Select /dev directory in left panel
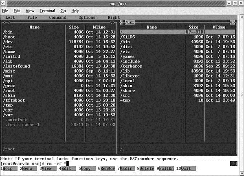The image size is (244, 176). (x=59, y=42)
